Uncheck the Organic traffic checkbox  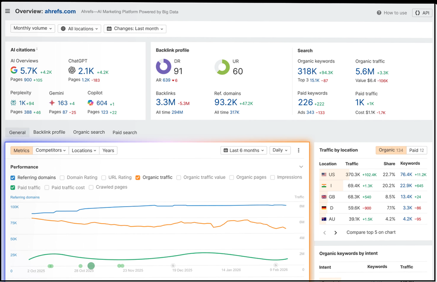click(x=138, y=178)
